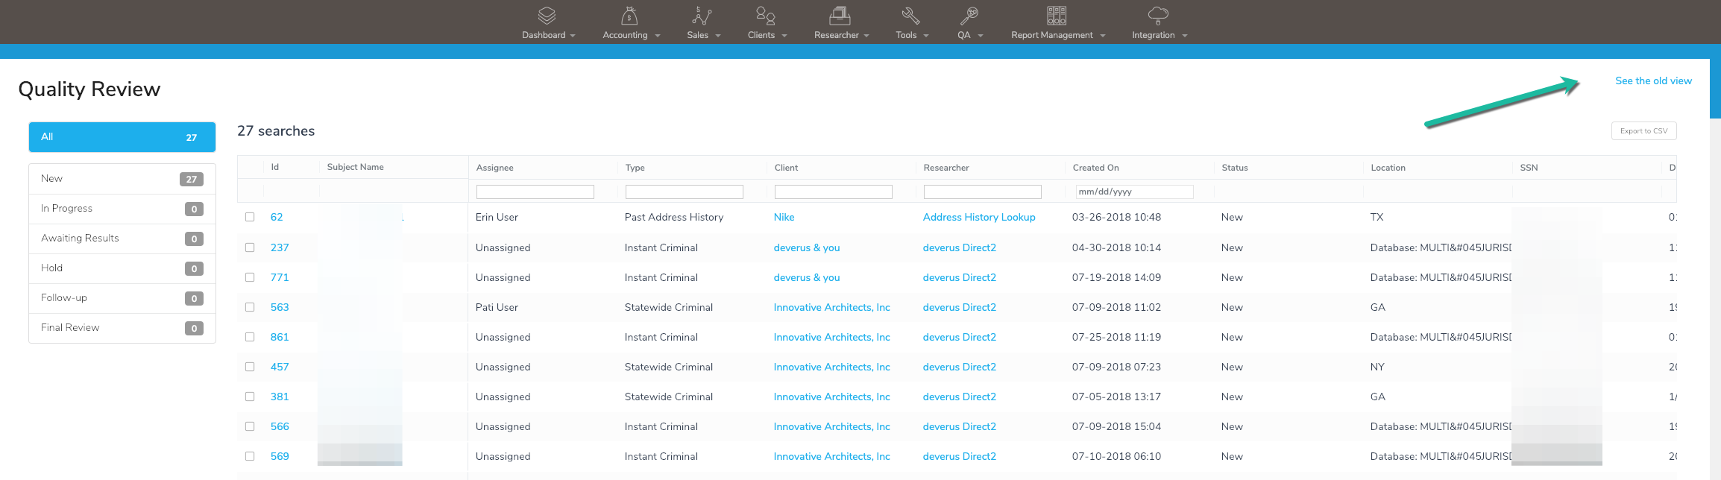
Task: Open deverus & you client in row 237
Action: [807, 247]
